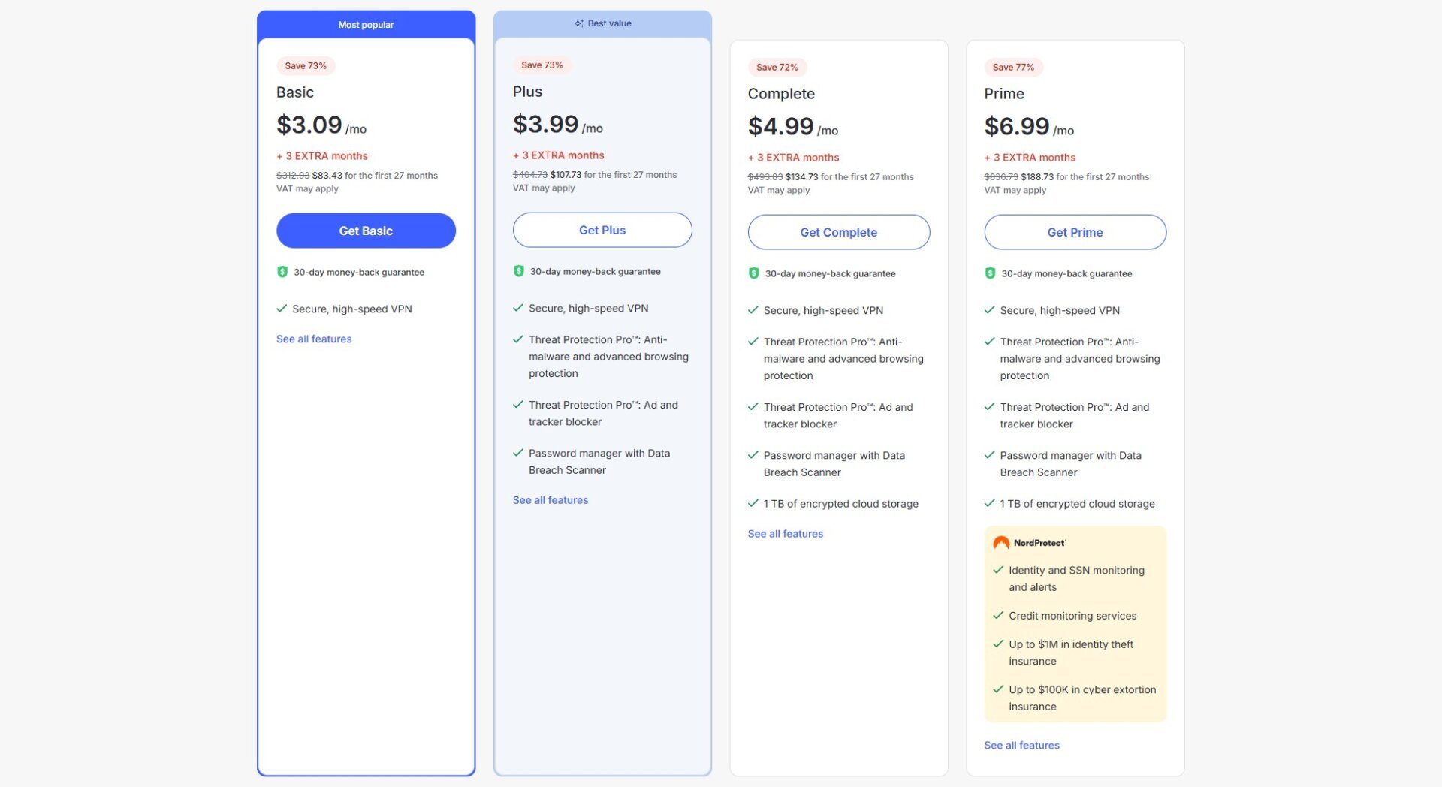Screen dimensions: 1442x787
Task: Click the Save 77% badge on Prime
Action: click(1014, 68)
